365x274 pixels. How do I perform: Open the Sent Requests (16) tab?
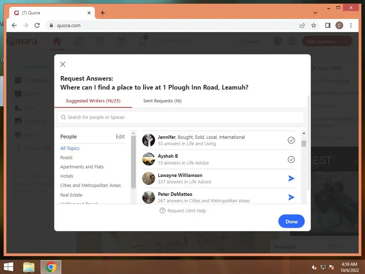pyautogui.click(x=162, y=101)
